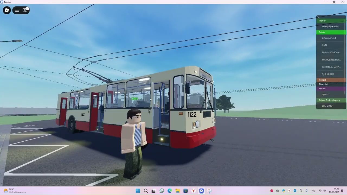Image resolution: width=347 pixels, height=195 pixels.
Task: Click player Maksim678904m in the list
Action: tap(330, 53)
